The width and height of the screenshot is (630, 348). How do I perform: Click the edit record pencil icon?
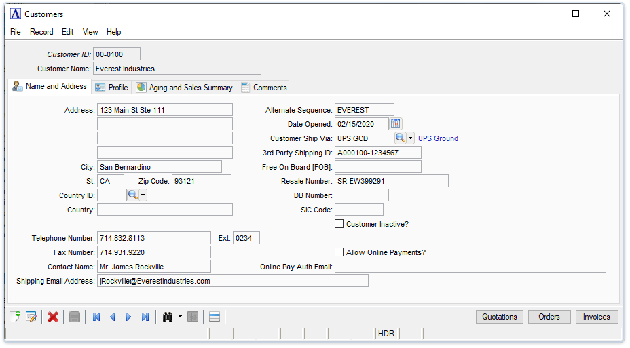click(31, 317)
